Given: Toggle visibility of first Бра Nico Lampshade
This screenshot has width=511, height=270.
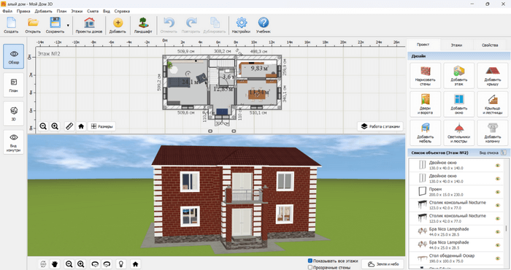Looking at the screenshot, I should click(498, 231).
